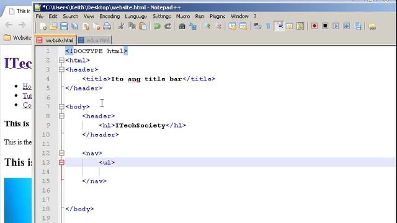Click Synchronize Vertical Scrolling icon

point(232,26)
